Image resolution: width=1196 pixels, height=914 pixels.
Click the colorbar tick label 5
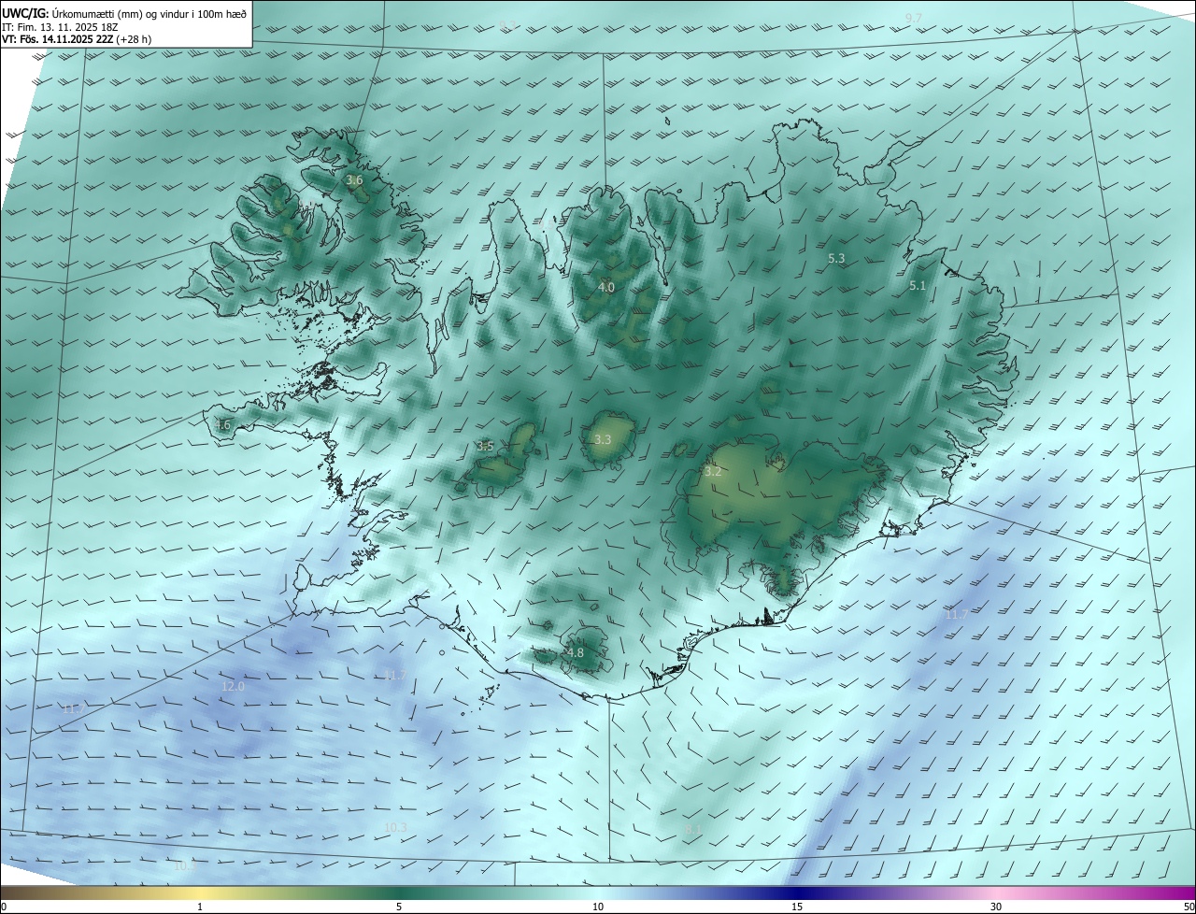pos(399,907)
